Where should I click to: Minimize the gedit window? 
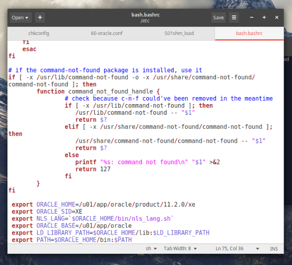pyautogui.click(x=251, y=18)
